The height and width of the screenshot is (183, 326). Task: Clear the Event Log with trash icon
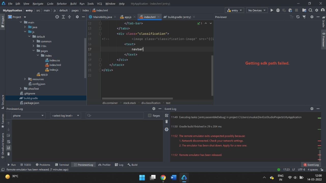pyautogui.click(x=167, y=122)
